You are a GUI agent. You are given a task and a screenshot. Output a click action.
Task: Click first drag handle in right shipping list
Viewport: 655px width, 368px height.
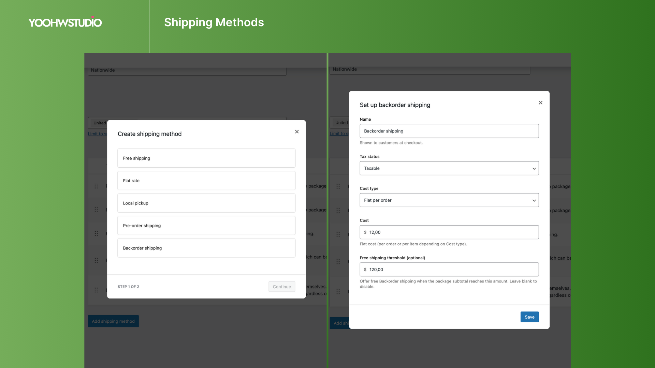[x=338, y=186]
